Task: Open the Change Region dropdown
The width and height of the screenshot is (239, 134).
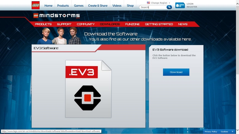Action: pos(160,3)
